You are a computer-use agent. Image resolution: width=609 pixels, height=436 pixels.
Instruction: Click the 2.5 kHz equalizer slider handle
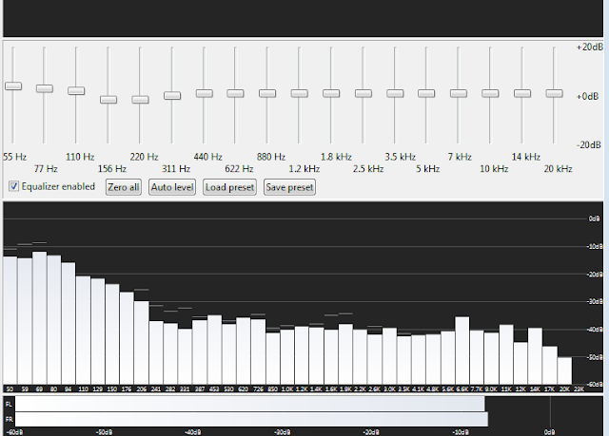[x=363, y=93]
